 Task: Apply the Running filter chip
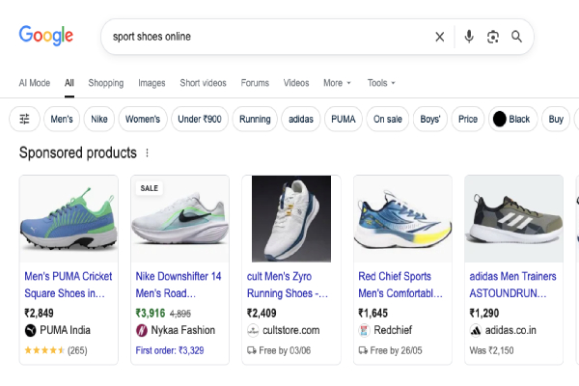click(x=255, y=119)
